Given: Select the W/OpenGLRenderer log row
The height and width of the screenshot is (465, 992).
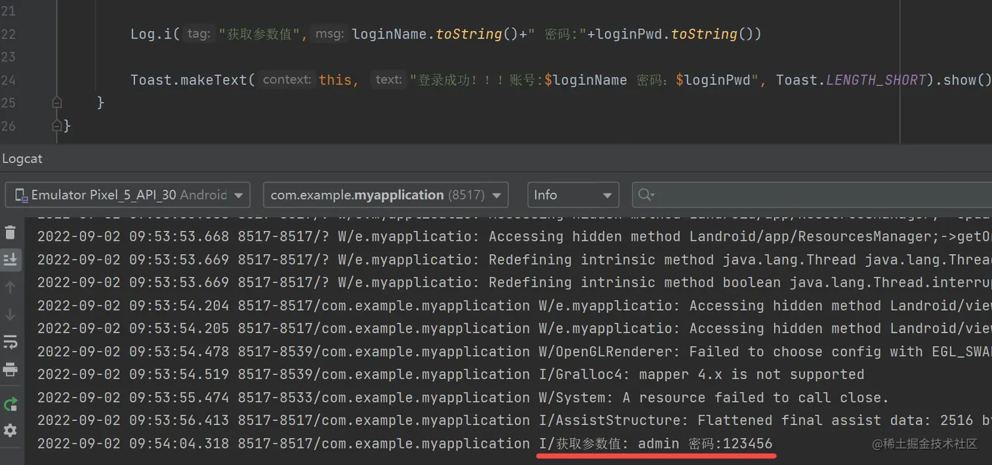Looking at the screenshot, I should point(514,352).
